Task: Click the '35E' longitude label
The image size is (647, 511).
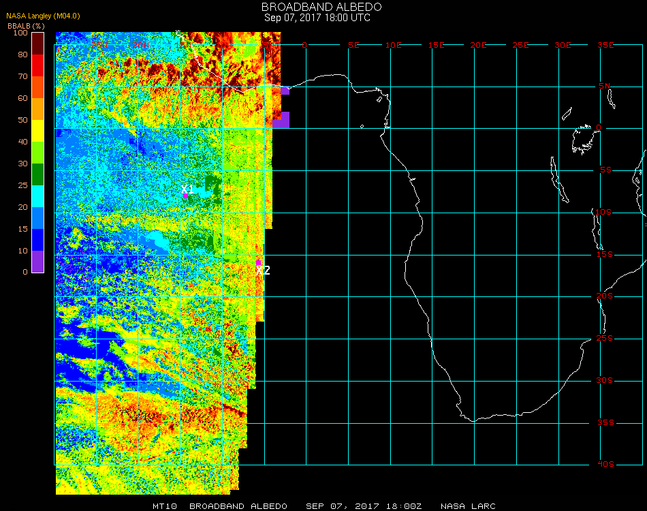Action: 605,45
